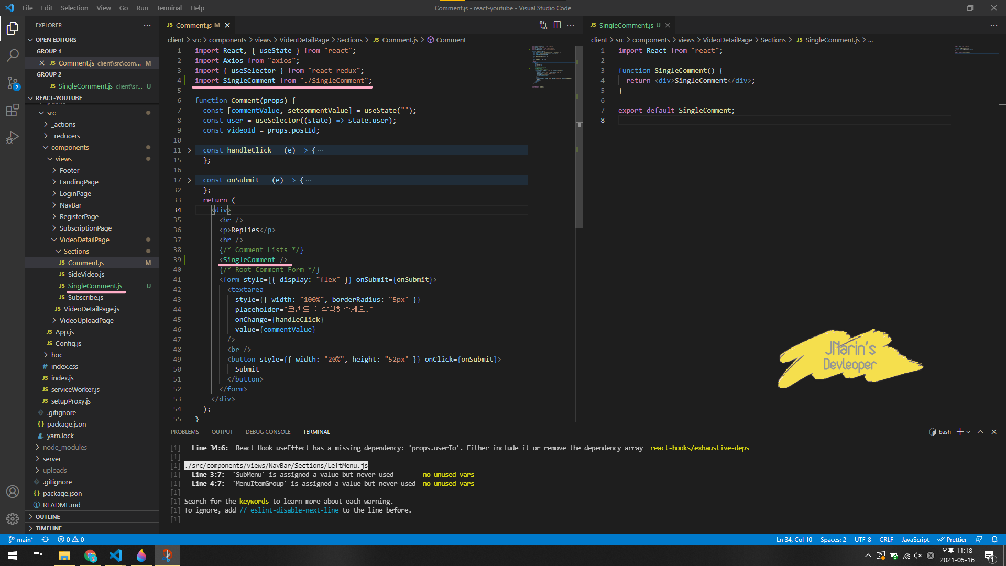This screenshot has height=566, width=1006.
Task: Open the Accounts icon in activity bar
Action: click(13, 492)
